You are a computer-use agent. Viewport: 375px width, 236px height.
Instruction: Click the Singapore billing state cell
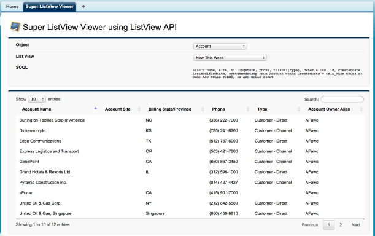pos(155,213)
